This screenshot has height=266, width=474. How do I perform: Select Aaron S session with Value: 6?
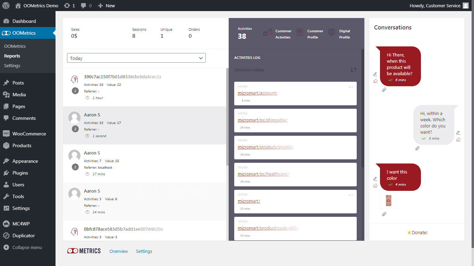tap(144, 202)
